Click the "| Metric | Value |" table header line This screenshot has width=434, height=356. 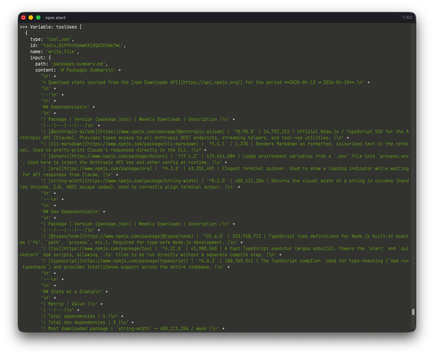(x=69, y=304)
